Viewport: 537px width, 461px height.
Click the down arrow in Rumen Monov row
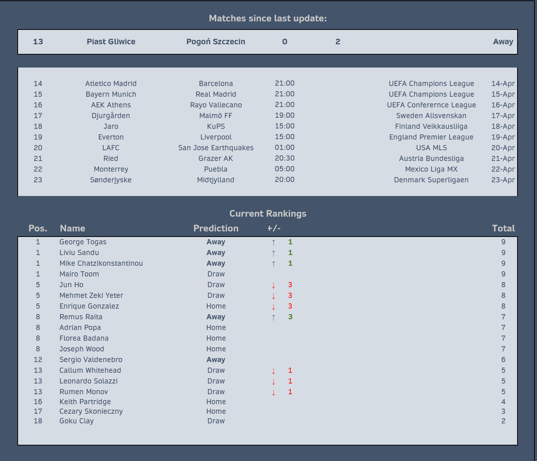click(273, 392)
